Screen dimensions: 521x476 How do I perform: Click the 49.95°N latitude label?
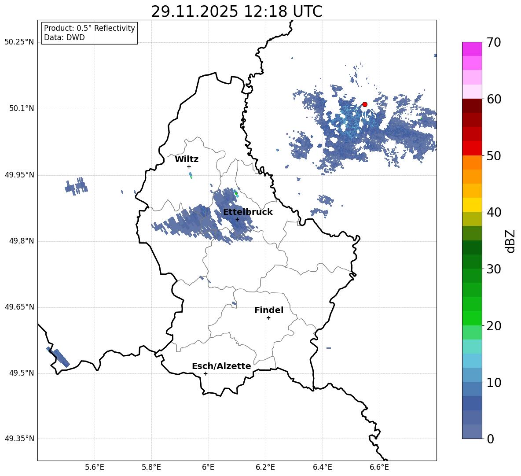(19, 175)
